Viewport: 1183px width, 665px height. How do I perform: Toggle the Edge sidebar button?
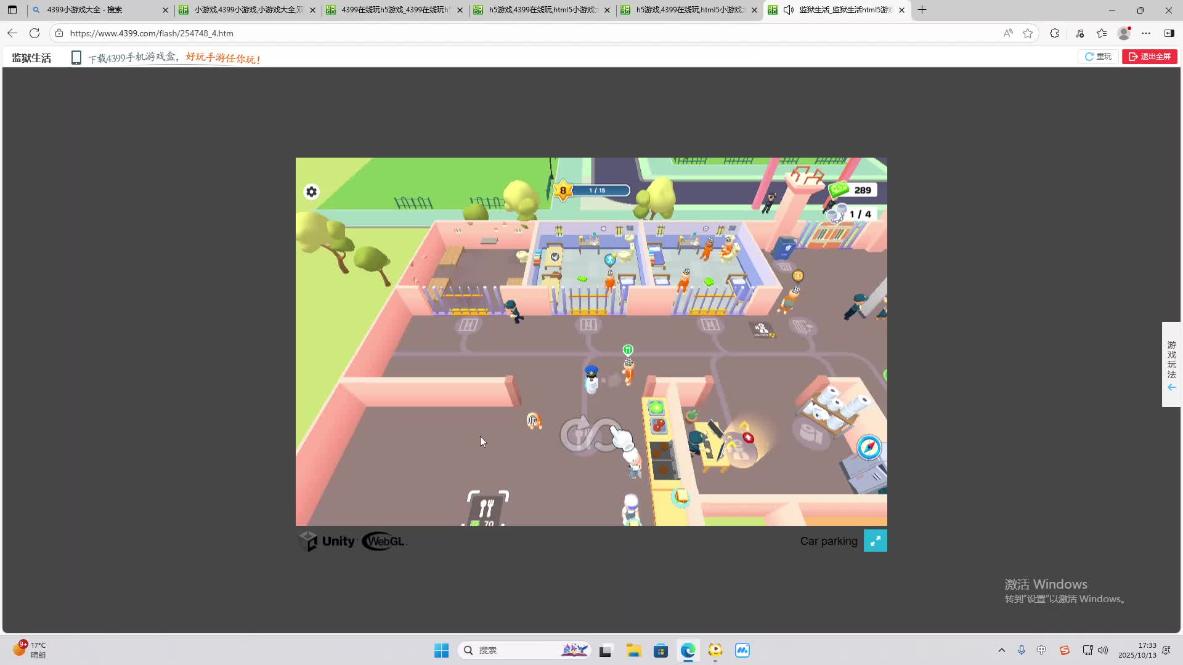coord(1169,33)
